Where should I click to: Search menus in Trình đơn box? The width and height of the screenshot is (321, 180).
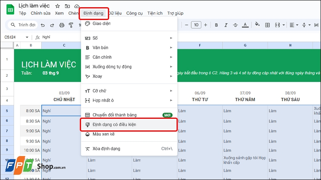click(23, 25)
